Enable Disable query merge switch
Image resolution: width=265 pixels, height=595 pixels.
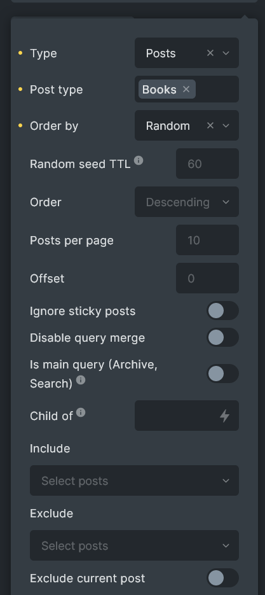pos(222,337)
